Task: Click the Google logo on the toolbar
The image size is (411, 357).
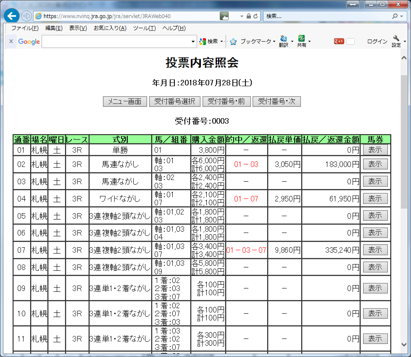Action: (x=29, y=42)
